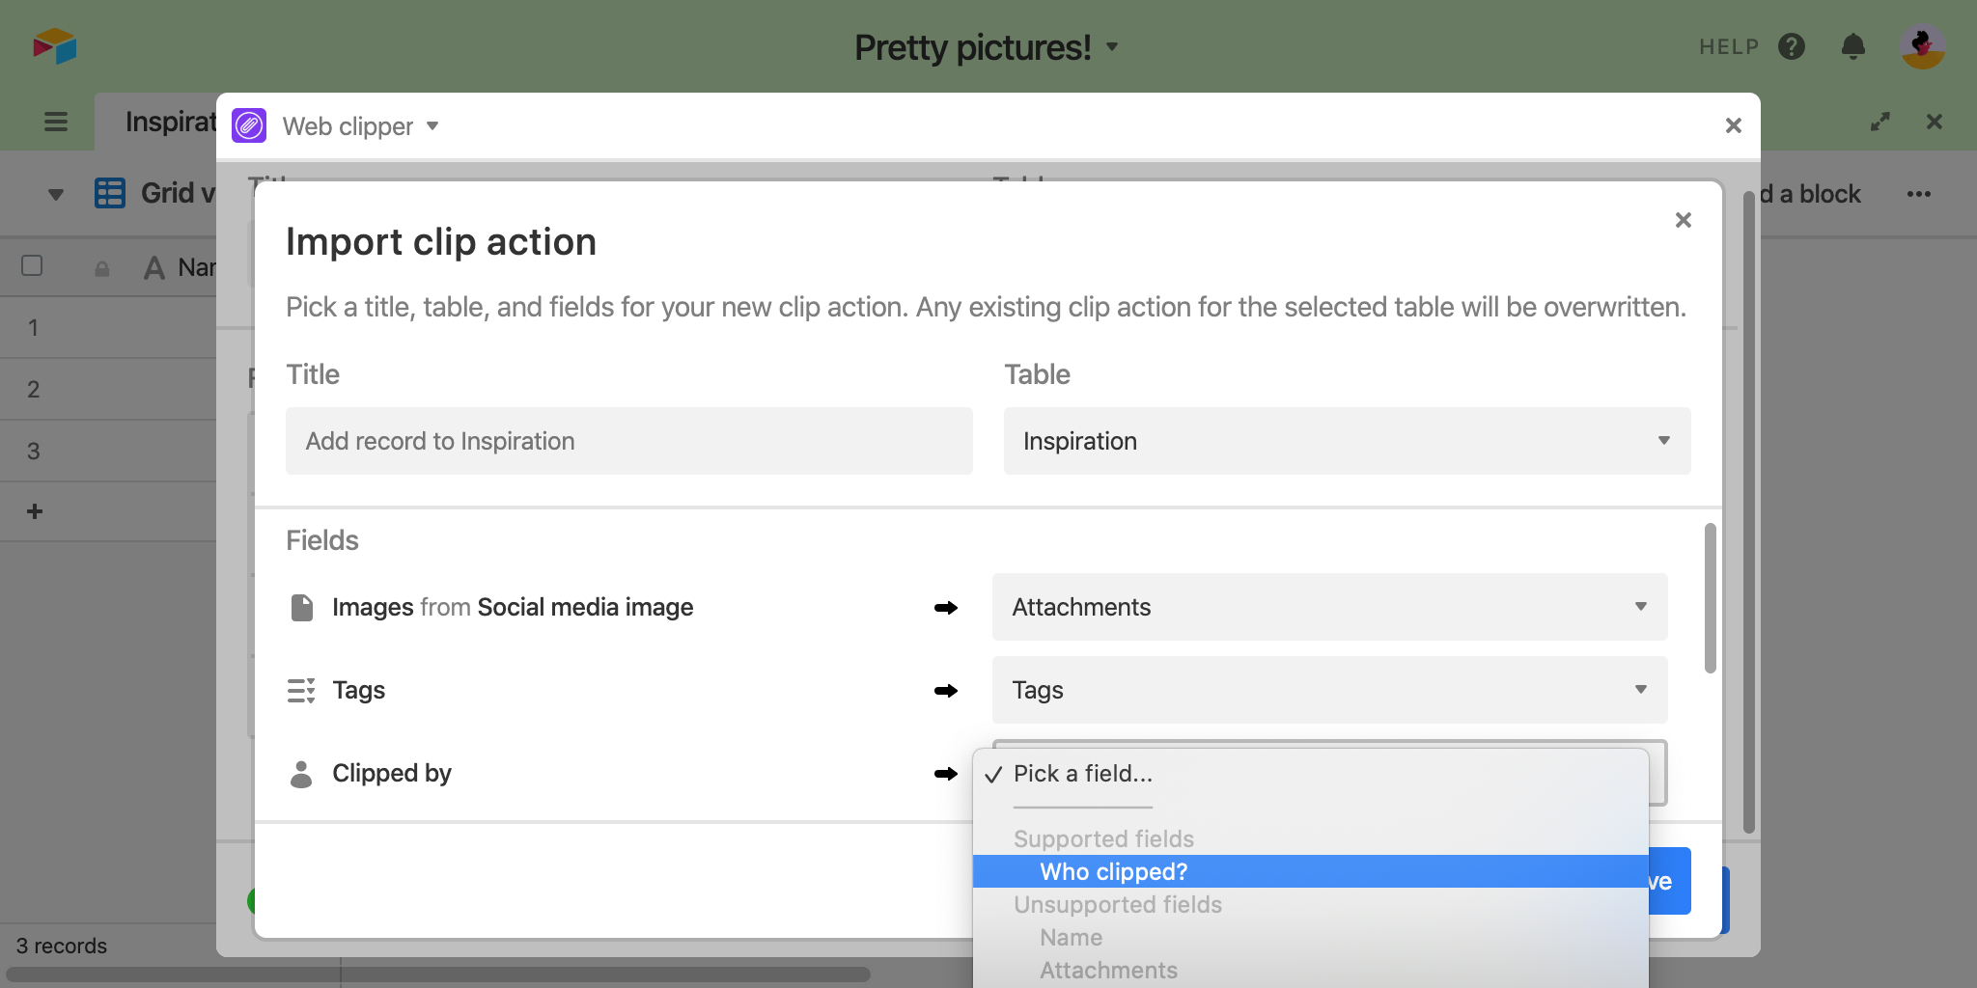Viewport: 1977px width, 988px height.
Task: Open the hamburger menu icon
Action: (56, 122)
